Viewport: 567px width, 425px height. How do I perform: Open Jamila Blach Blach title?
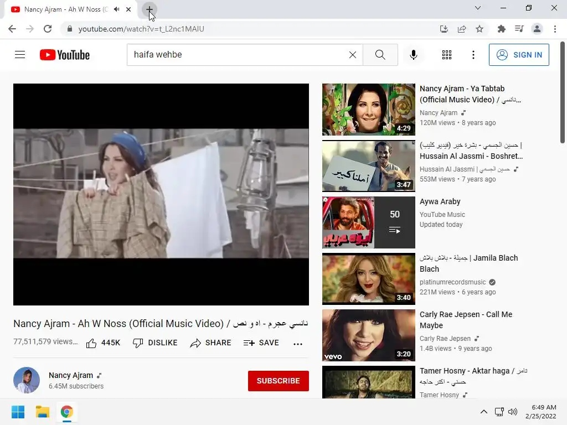468,263
